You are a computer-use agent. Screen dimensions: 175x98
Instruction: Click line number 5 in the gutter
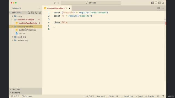point(49,26)
